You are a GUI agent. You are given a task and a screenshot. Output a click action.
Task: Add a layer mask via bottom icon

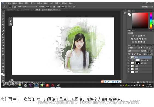tap(138, 82)
